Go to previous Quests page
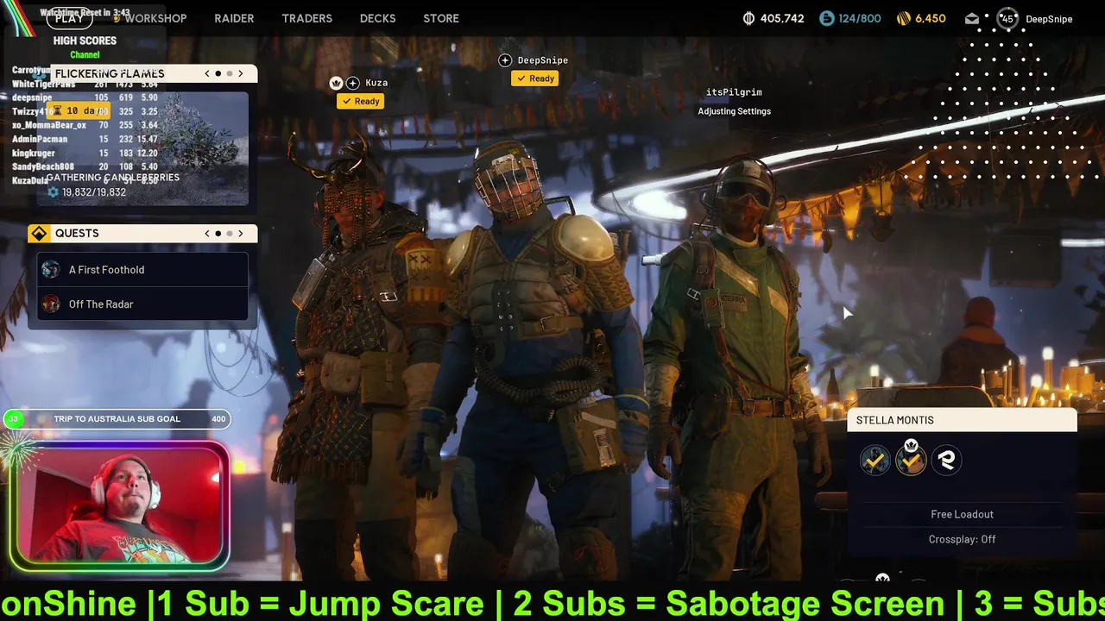The height and width of the screenshot is (621, 1105). pyautogui.click(x=207, y=233)
